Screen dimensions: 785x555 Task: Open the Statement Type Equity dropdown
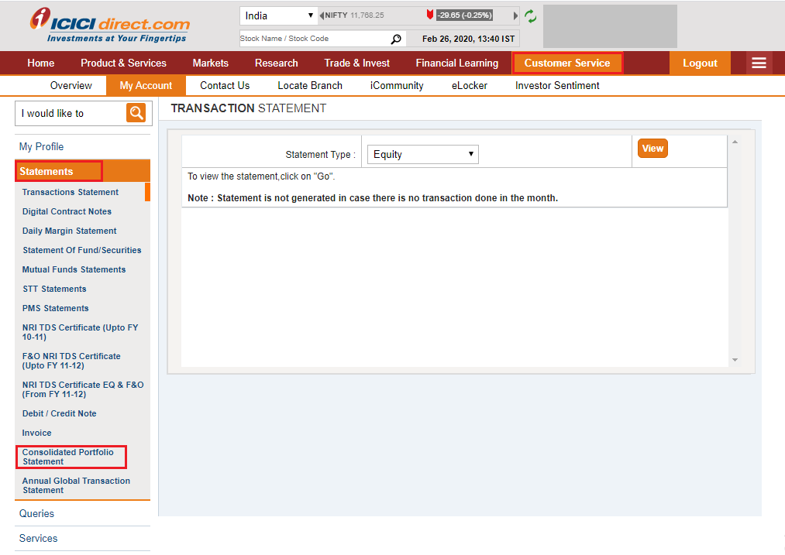point(423,155)
